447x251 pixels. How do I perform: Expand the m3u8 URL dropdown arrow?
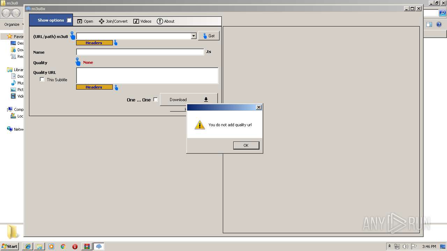(194, 36)
